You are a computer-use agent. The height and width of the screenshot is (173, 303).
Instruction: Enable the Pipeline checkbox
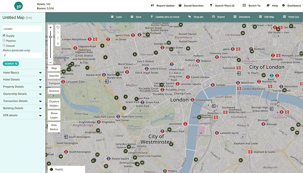(4, 41)
